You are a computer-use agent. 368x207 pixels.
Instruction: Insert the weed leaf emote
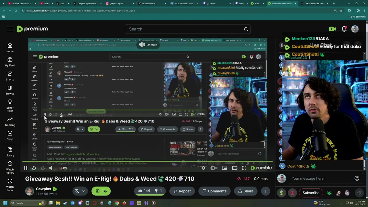329,193
